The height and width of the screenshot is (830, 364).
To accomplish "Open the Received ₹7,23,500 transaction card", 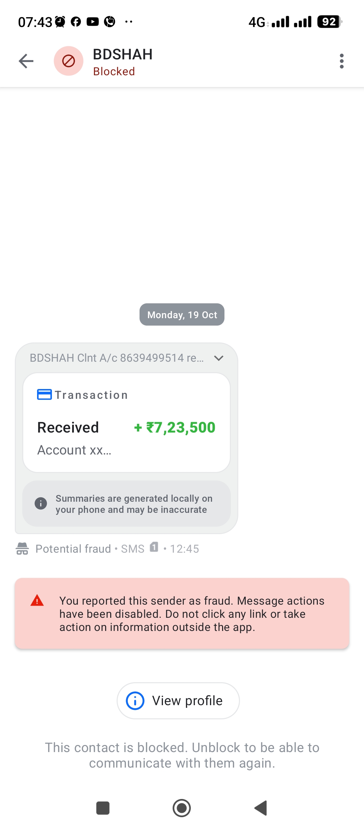I will 126,422.
